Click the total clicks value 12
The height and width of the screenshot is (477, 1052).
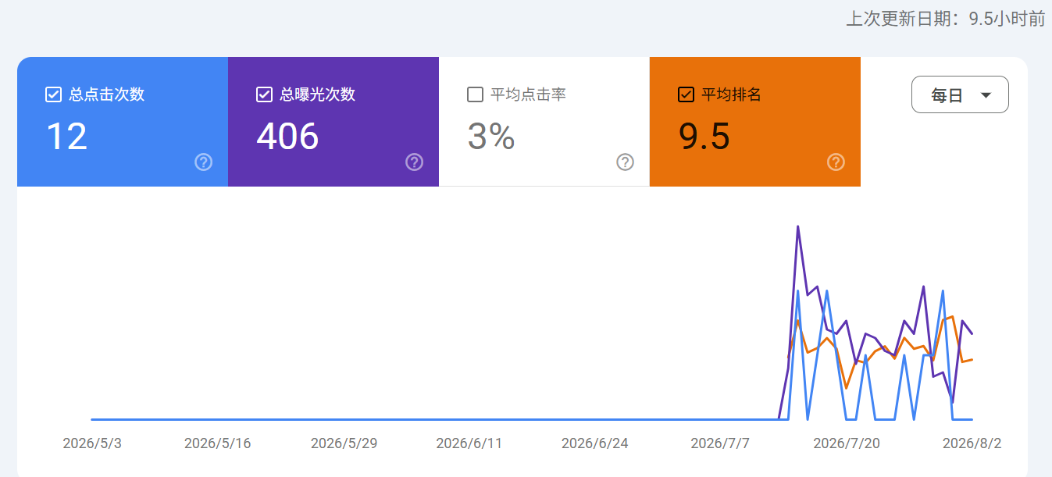click(66, 137)
